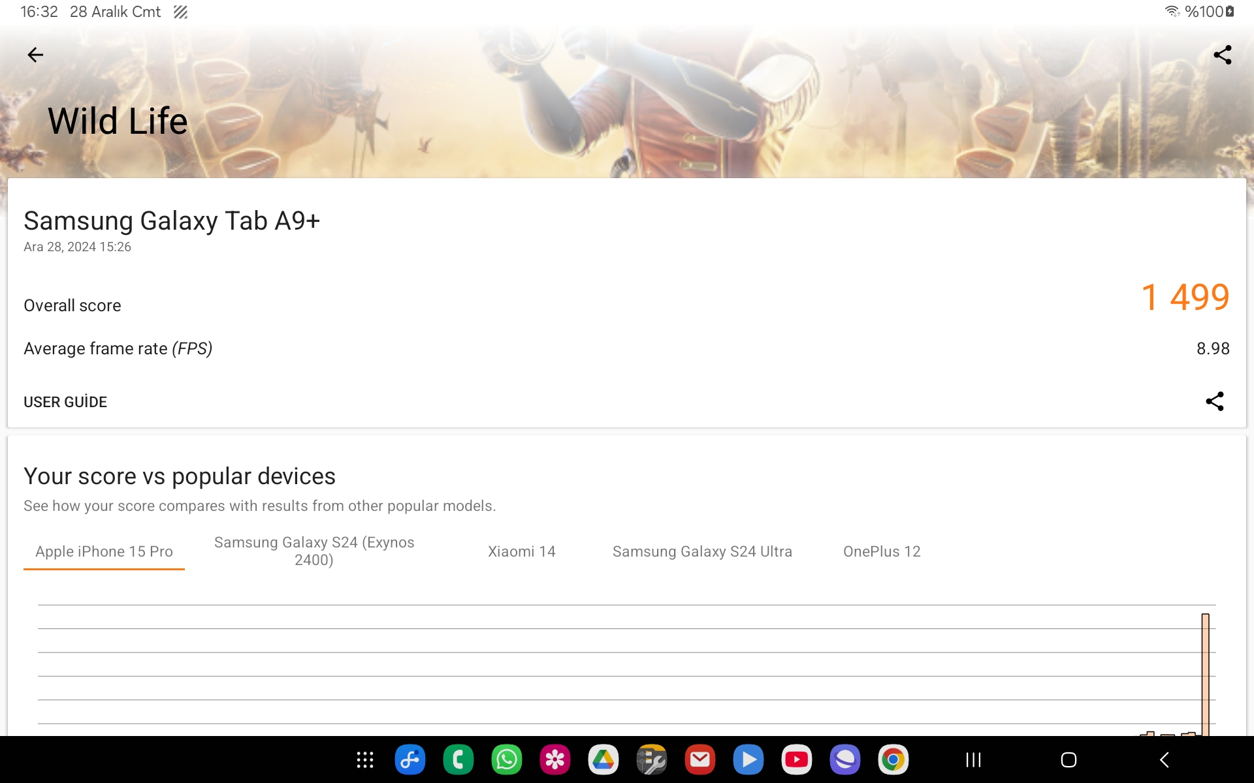Tap the home navigation button
Viewport: 1254px width, 783px height.
coord(1069,760)
